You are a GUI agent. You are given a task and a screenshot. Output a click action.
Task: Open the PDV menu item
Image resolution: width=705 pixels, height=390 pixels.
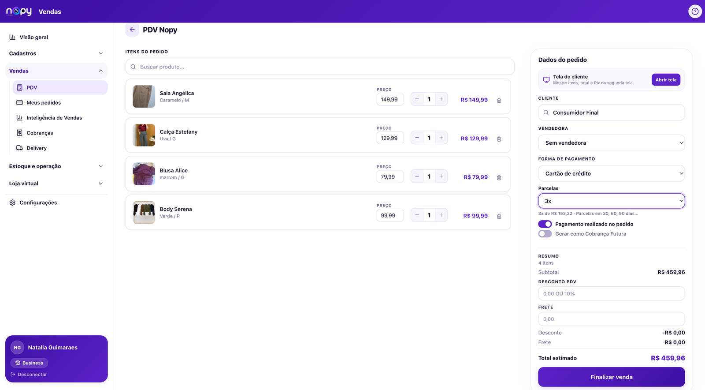click(60, 87)
